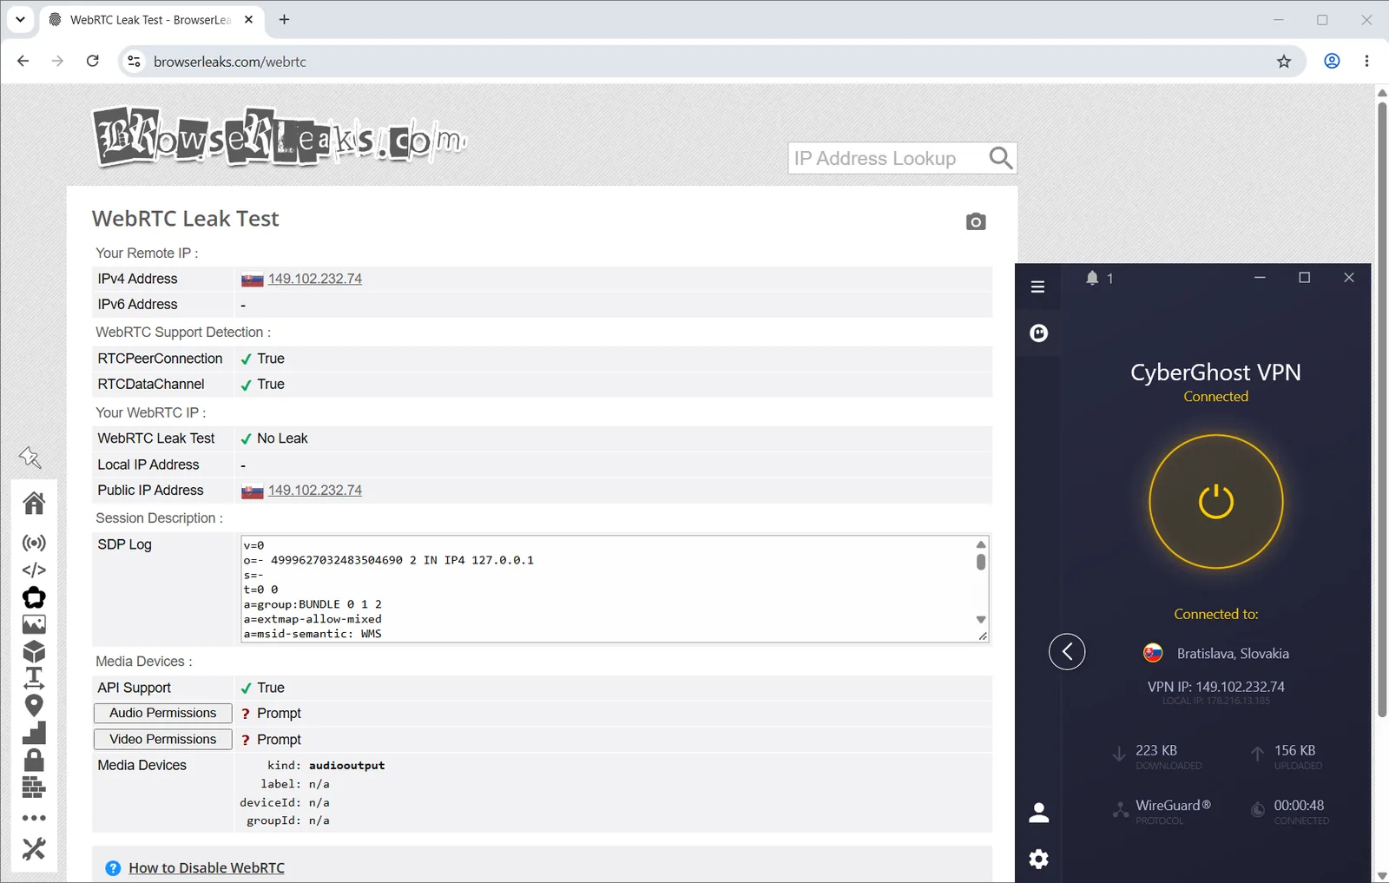Toggle the CyberGhost VPN power button
This screenshot has height=883, width=1389.
click(x=1216, y=501)
